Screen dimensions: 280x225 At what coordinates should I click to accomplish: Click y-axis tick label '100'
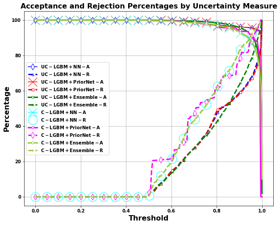(17, 20)
